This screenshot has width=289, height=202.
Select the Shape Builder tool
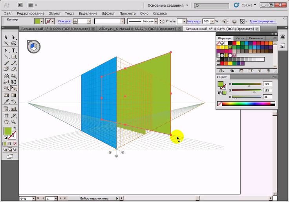pyautogui.click(x=6, y=88)
